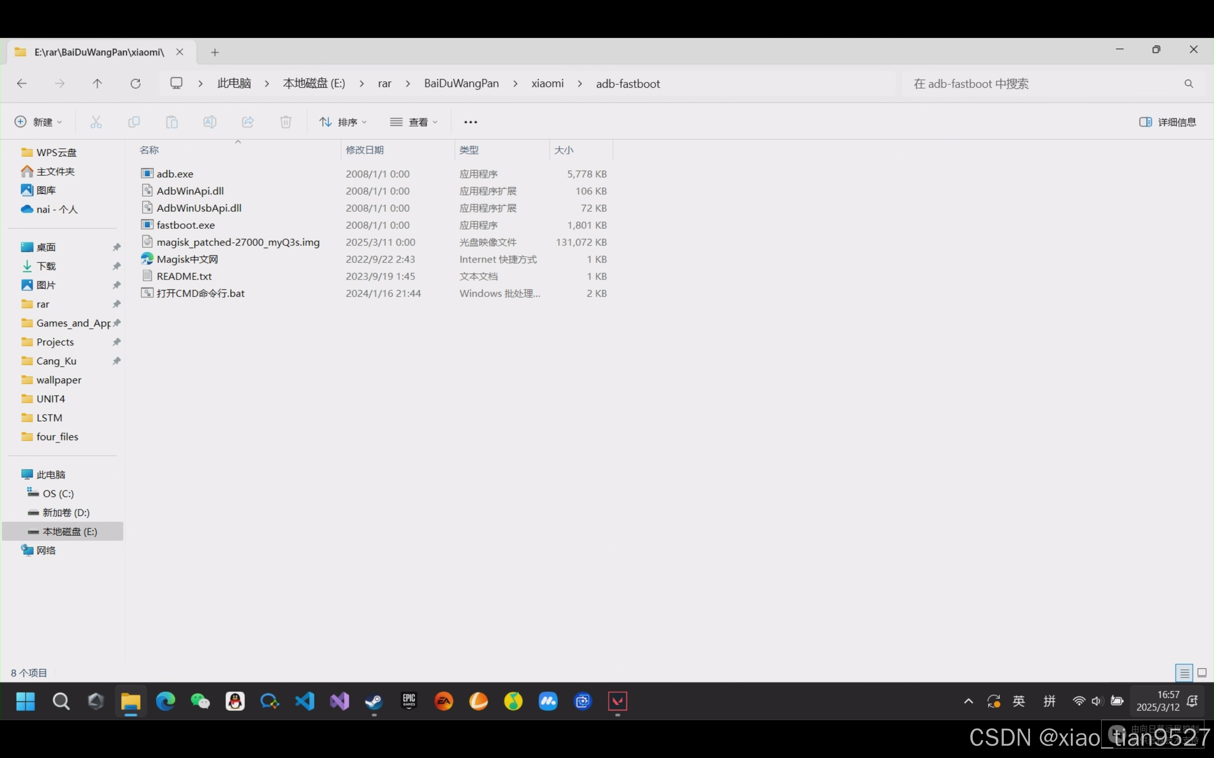Click the Rename toolbar icon
This screenshot has height=758, width=1214.
pyautogui.click(x=210, y=122)
